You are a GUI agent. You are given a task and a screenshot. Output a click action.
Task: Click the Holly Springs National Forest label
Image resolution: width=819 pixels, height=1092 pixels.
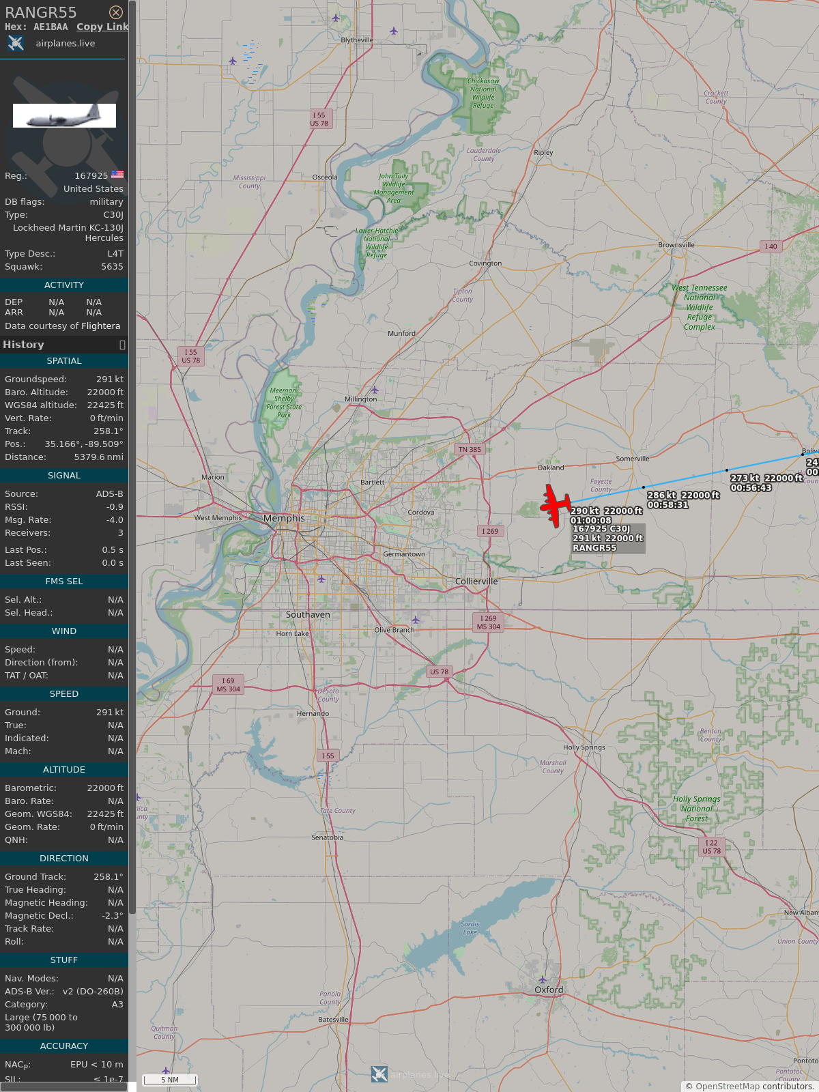pyautogui.click(x=697, y=809)
